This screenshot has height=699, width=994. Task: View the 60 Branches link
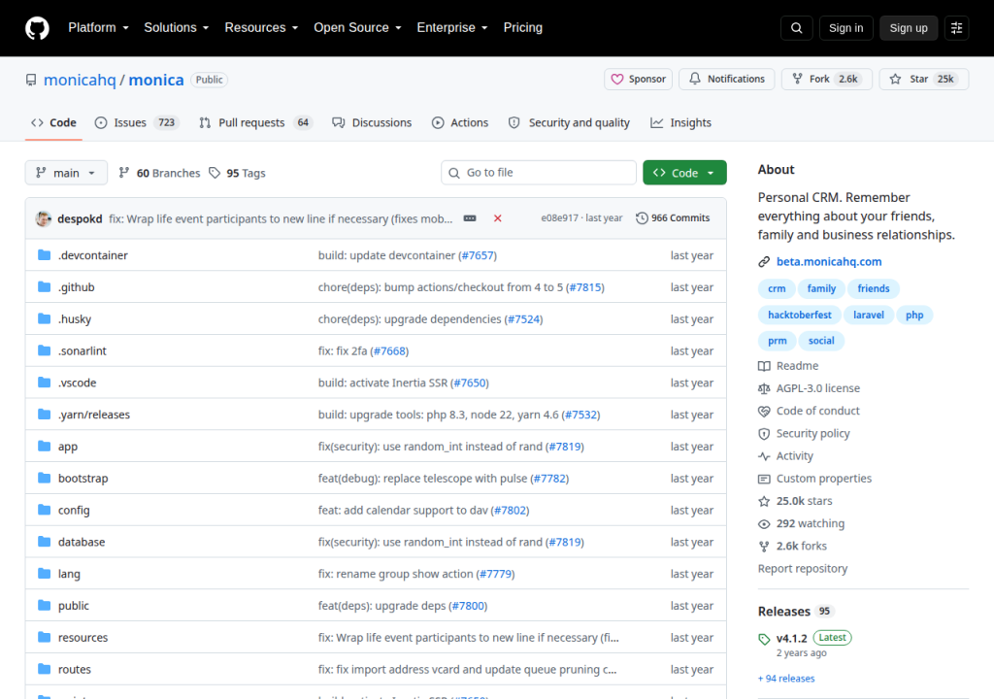pyautogui.click(x=159, y=173)
